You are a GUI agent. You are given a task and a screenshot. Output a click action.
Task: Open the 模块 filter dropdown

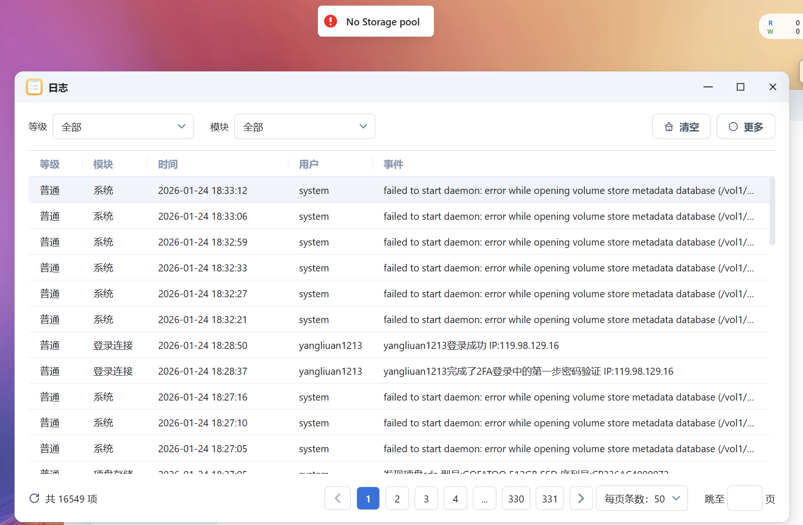[x=304, y=126]
